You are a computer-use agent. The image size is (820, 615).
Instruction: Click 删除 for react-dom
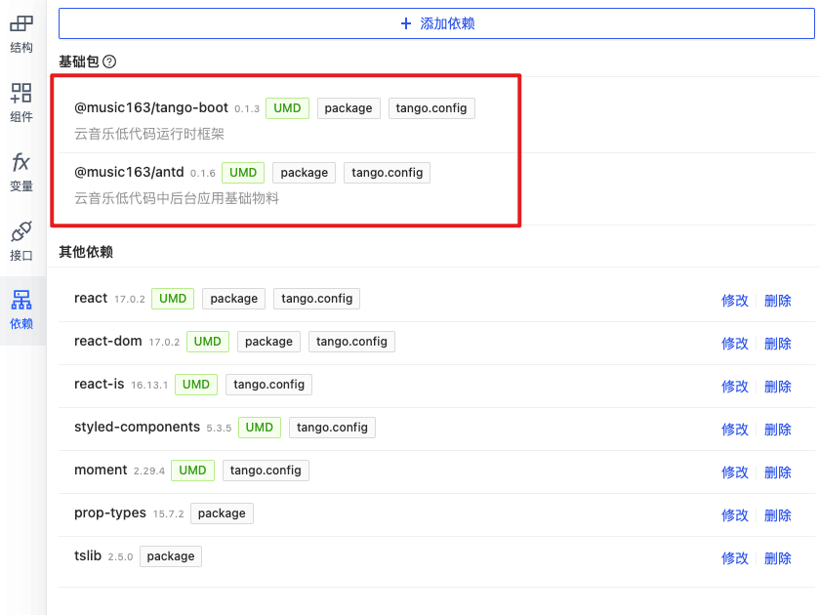pyautogui.click(x=778, y=344)
